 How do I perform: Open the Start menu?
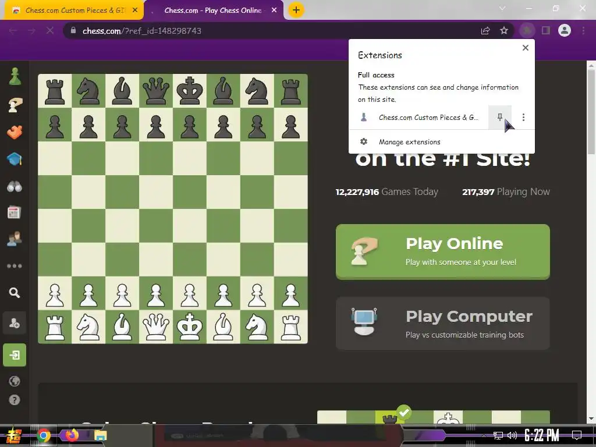point(14,435)
